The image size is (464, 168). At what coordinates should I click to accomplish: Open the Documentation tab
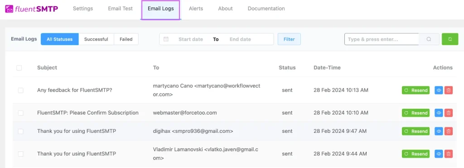(x=266, y=9)
